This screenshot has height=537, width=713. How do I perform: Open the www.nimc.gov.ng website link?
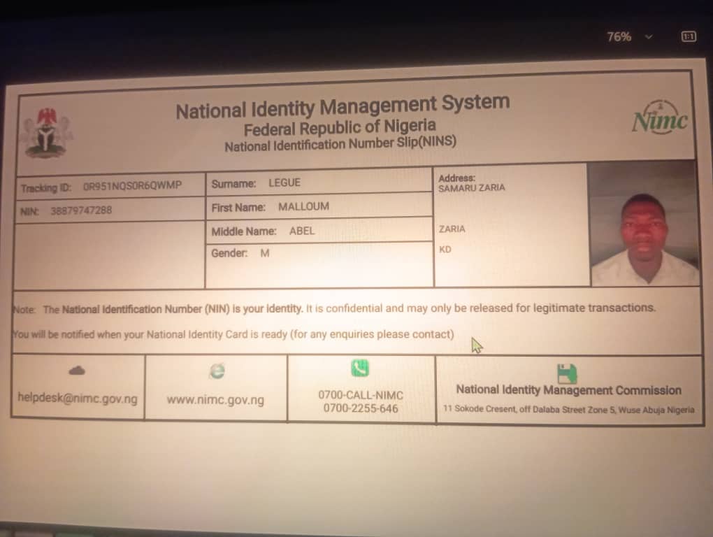tap(215, 400)
